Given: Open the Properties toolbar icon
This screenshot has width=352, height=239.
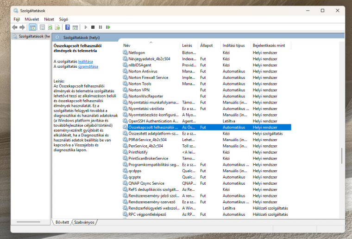Looking at the screenshot, I should (x=42, y=27).
